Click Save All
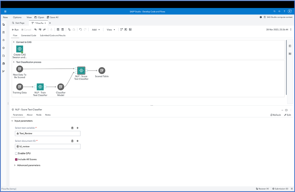 [53, 17]
